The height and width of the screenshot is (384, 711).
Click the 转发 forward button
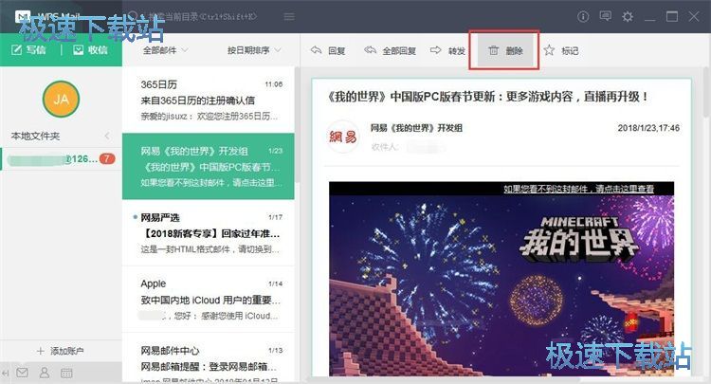point(448,51)
